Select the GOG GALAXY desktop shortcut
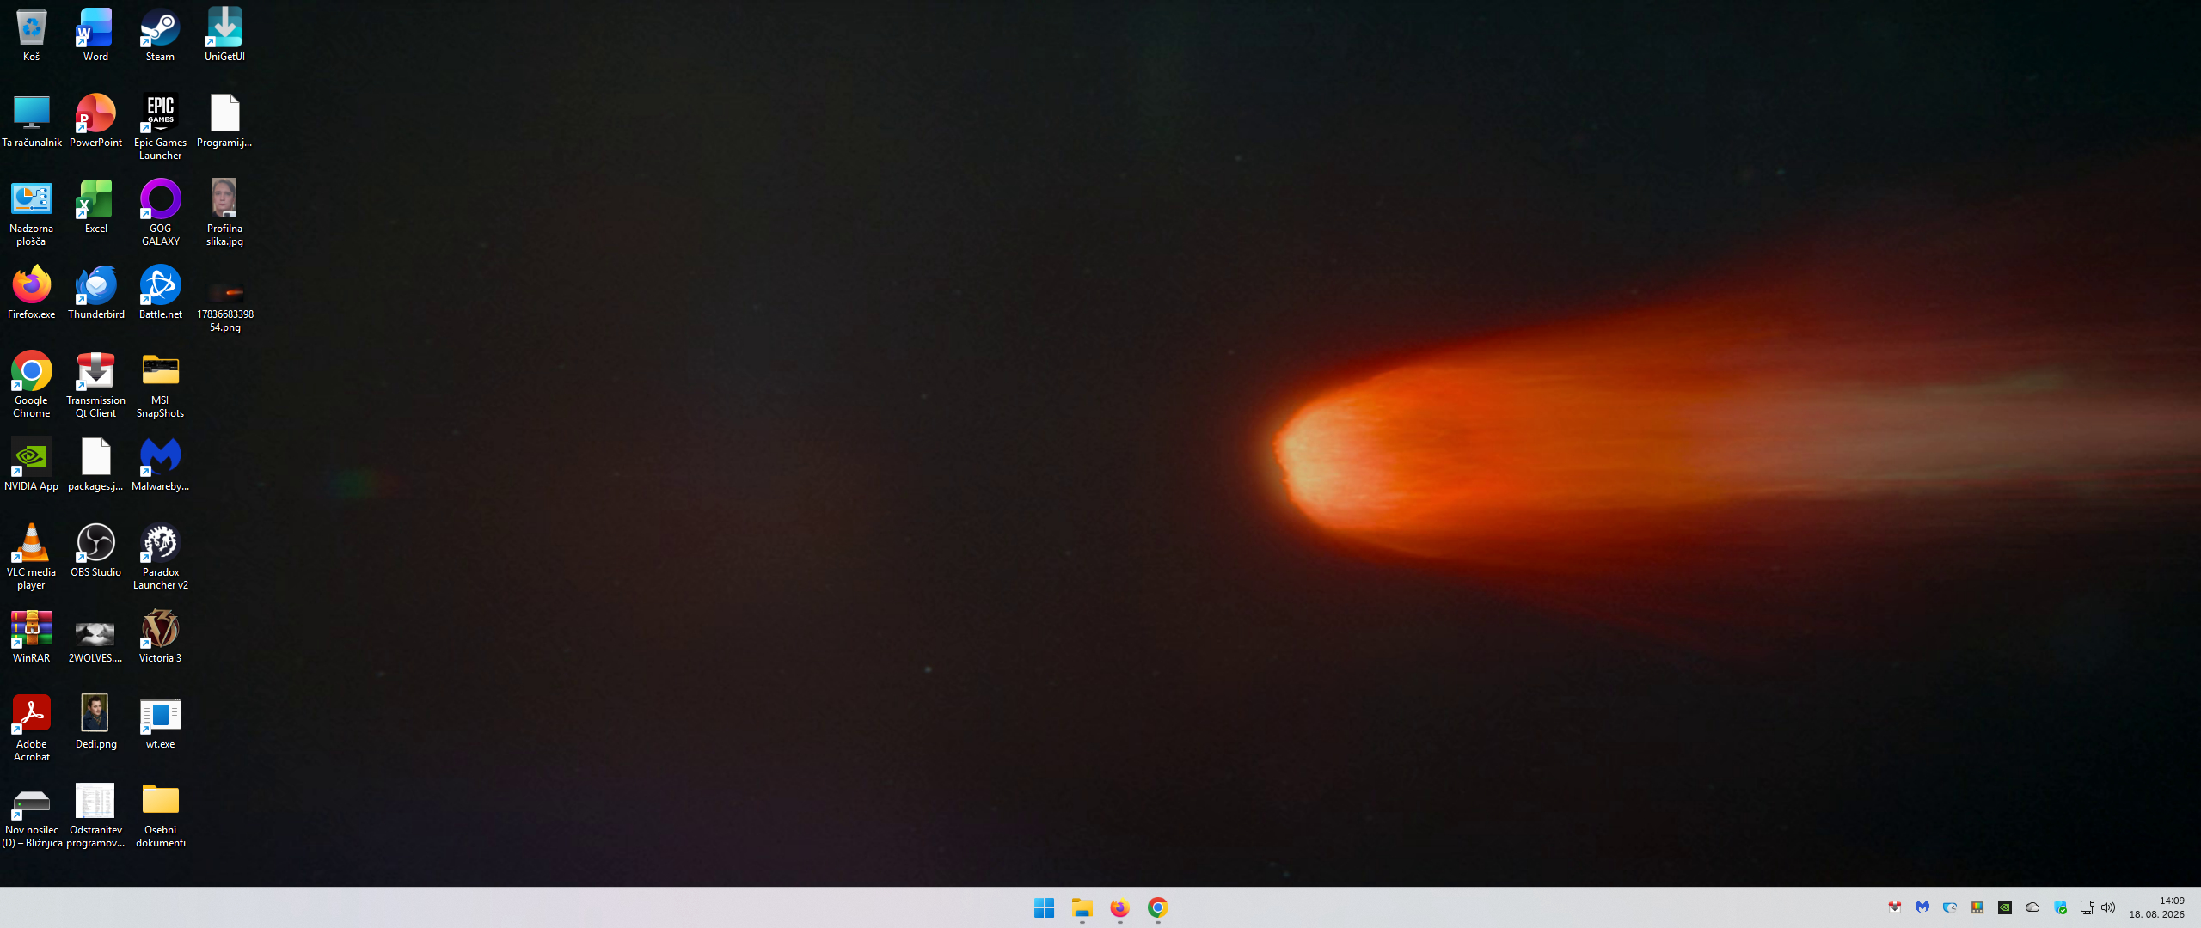The image size is (2201, 928). click(160, 212)
